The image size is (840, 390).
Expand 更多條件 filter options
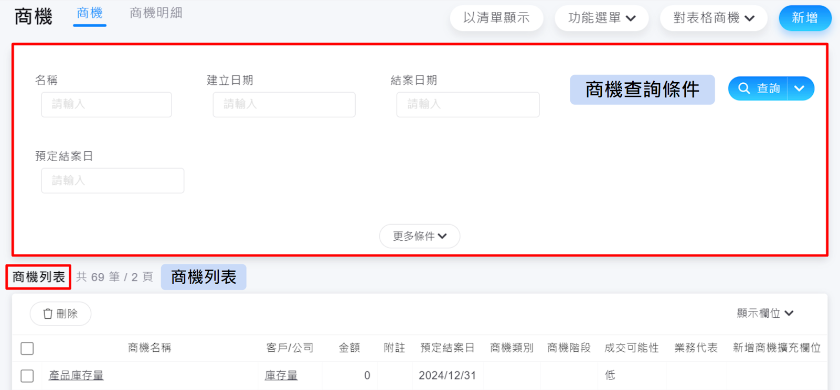[x=419, y=236]
